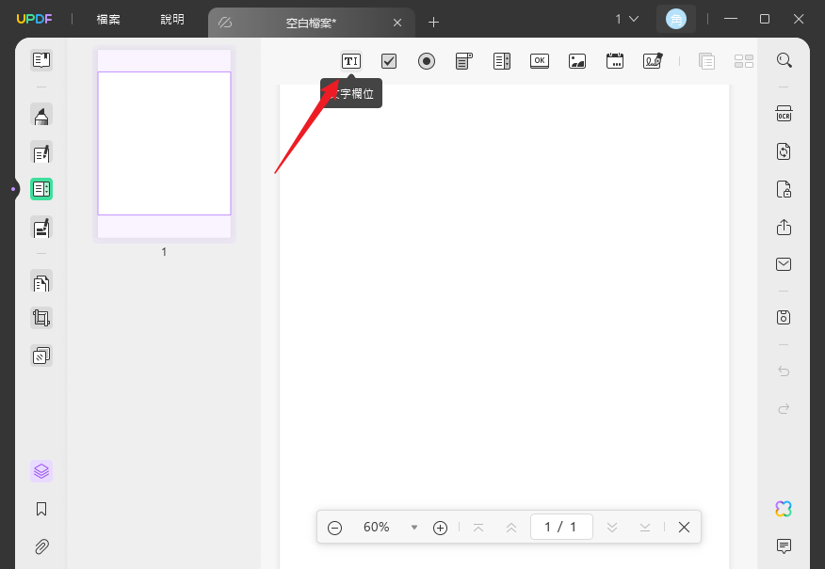Viewport: 825px width, 569px height.
Task: Click the UPDF logo
Action: tap(34, 20)
